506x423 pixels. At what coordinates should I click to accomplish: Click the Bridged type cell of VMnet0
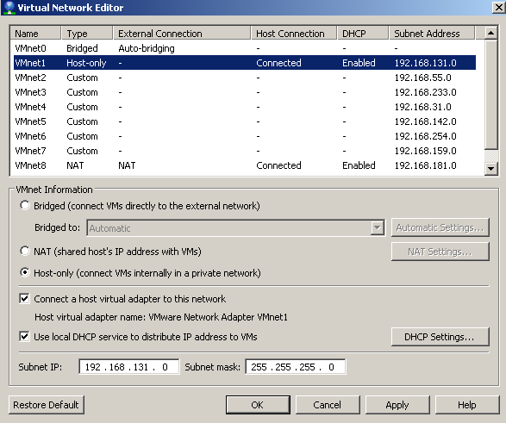(x=82, y=48)
